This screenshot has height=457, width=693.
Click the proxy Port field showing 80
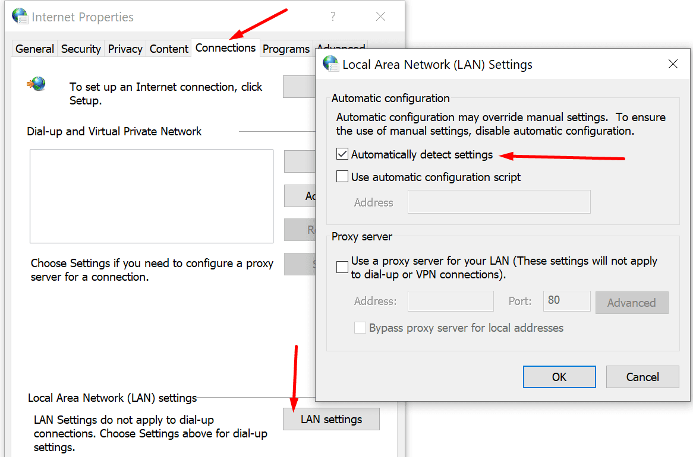tap(566, 301)
